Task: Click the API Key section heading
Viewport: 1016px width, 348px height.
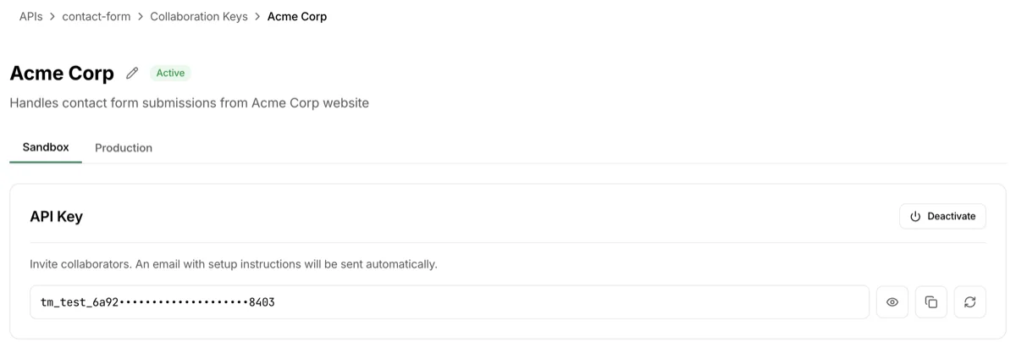Action: coord(57,217)
